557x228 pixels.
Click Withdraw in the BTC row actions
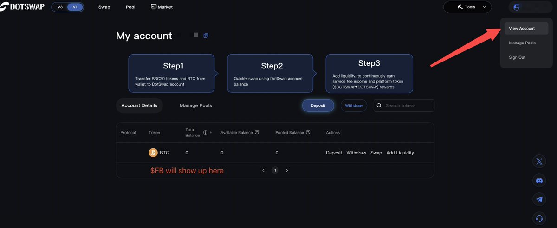pos(356,153)
